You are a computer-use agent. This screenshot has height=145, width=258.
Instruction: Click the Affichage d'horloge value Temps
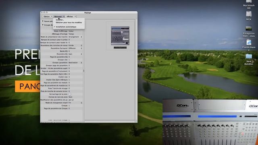point(71,34)
